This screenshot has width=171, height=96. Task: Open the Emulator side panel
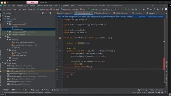coord(166,64)
